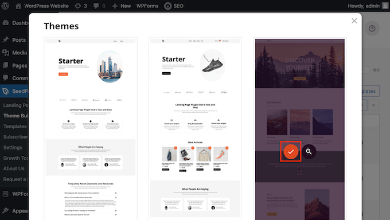
Task: Open SeedProd Settings submenu item
Action: [13, 147]
